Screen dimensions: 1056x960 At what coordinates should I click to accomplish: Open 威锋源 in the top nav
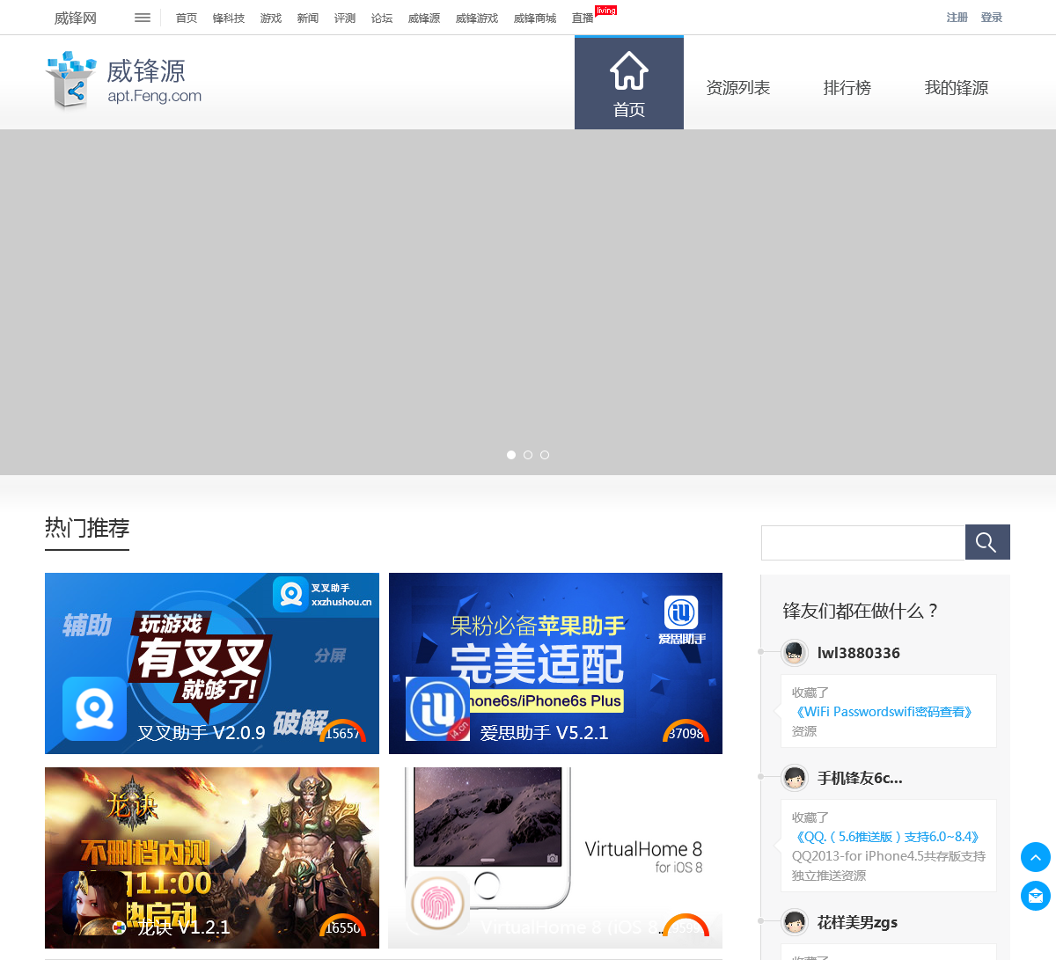pyautogui.click(x=424, y=18)
